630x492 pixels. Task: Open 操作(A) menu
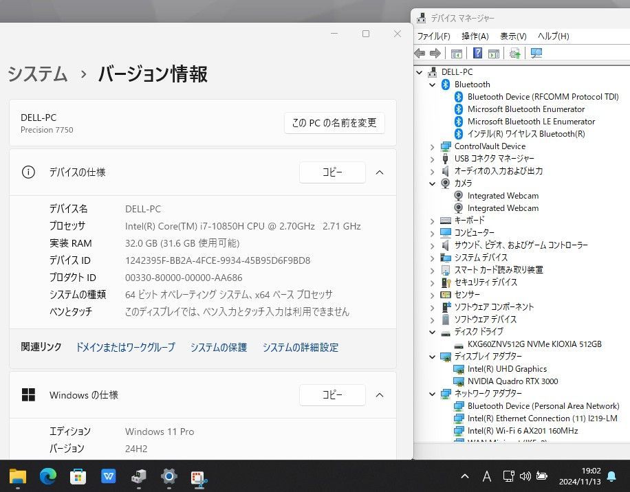click(x=475, y=36)
